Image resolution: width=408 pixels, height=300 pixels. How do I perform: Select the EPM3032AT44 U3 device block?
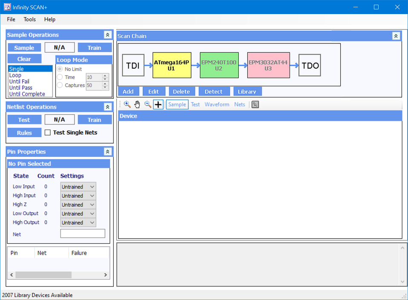click(268, 65)
